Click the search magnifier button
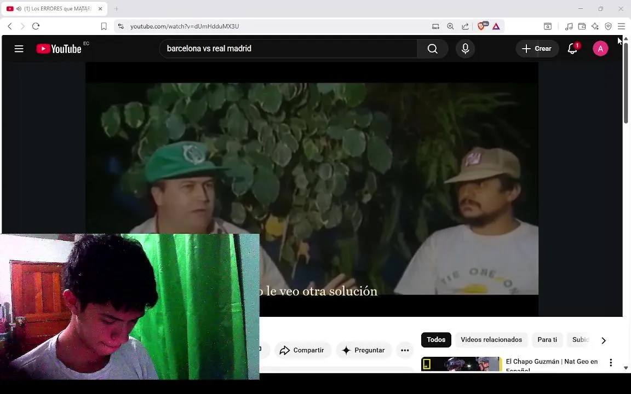 pos(432,49)
